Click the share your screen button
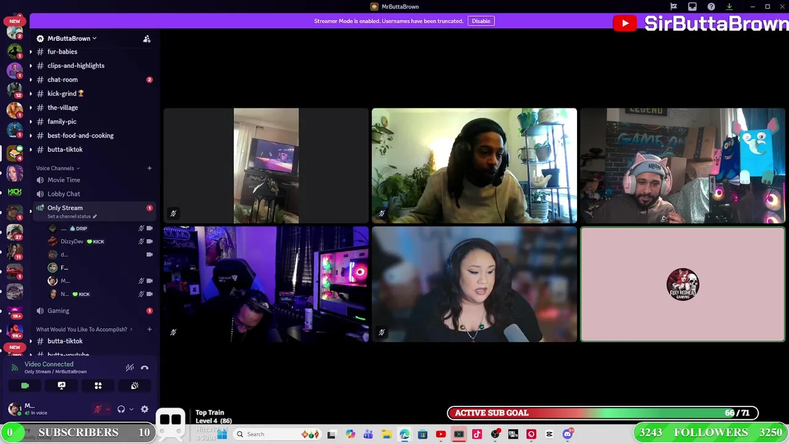Screen dimensions: 789x444 (62, 385)
